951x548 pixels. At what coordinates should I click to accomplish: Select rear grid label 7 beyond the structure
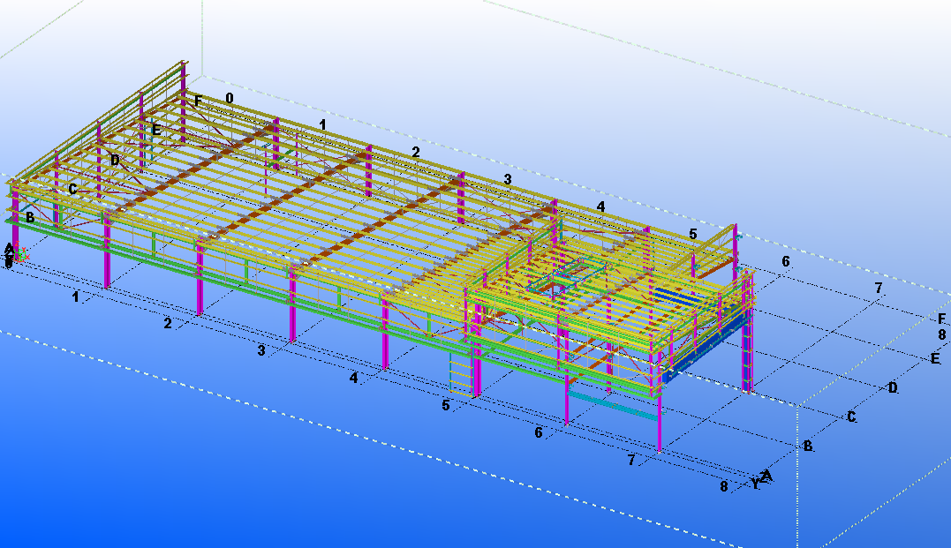click(x=879, y=288)
